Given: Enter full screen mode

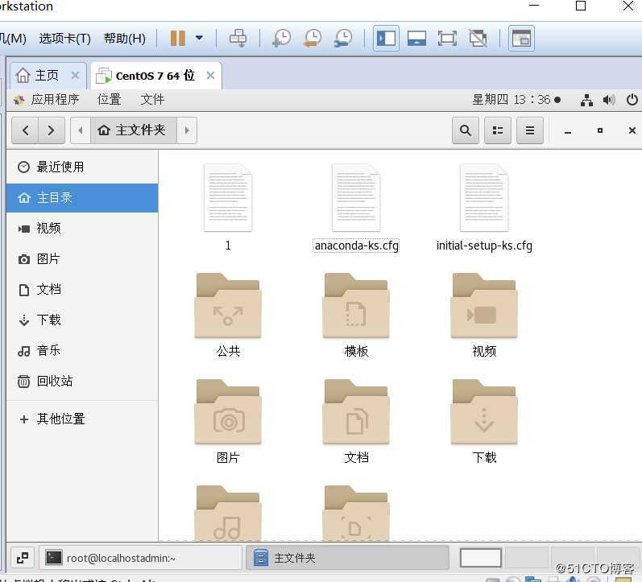Looking at the screenshot, I should tap(447, 39).
